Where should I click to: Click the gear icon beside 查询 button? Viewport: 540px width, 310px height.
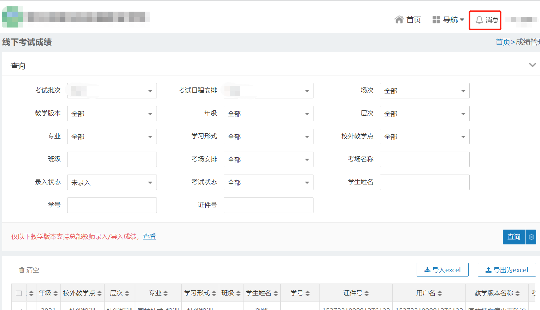point(531,237)
